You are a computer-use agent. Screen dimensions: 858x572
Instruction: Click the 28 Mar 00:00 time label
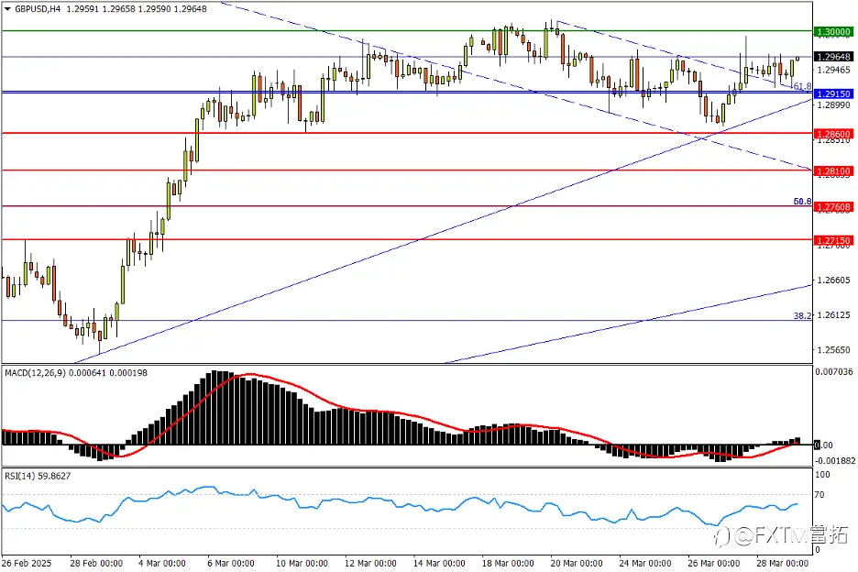(x=783, y=563)
